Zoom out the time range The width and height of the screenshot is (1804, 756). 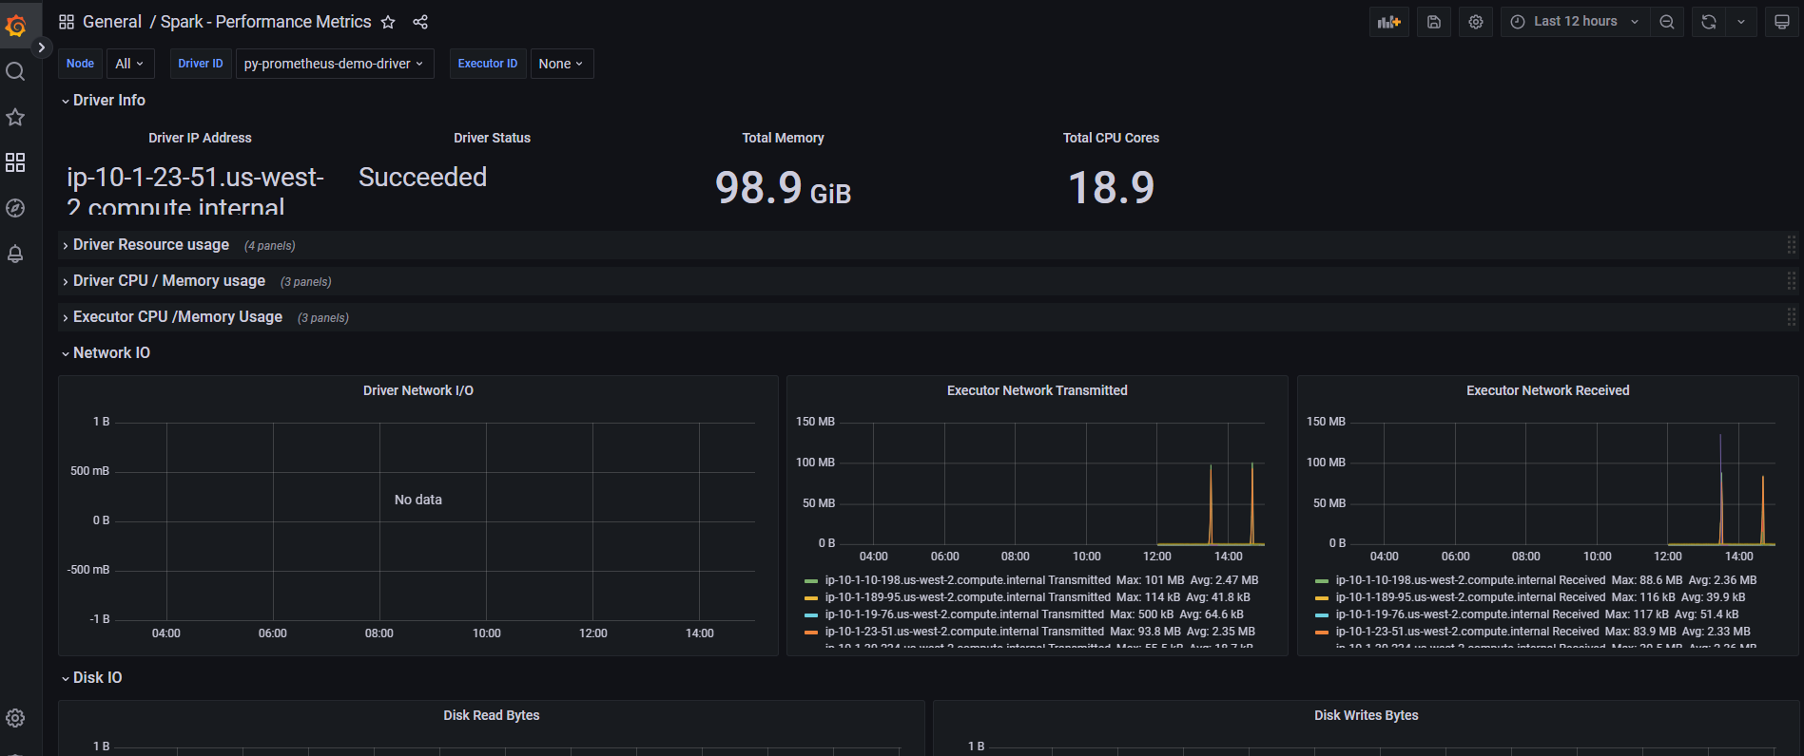coord(1667,22)
